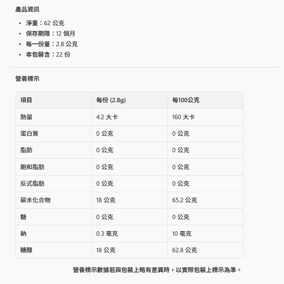Click the 碳水化合物 row label
284x284 pixels.
(x=35, y=200)
